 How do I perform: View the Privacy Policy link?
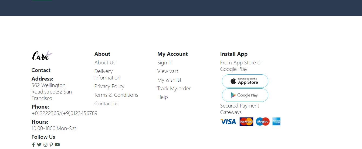click(x=109, y=86)
